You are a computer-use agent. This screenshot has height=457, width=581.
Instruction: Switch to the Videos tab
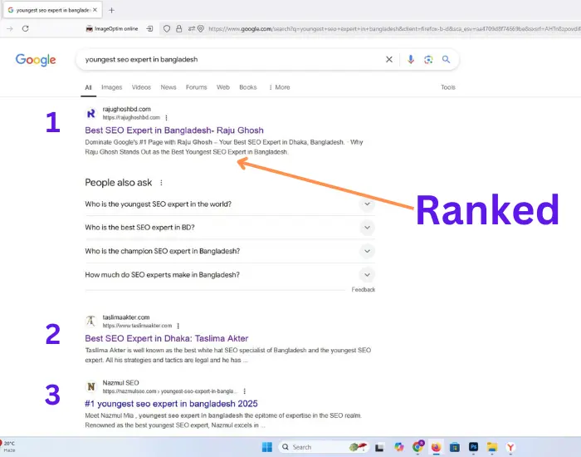[x=141, y=87]
